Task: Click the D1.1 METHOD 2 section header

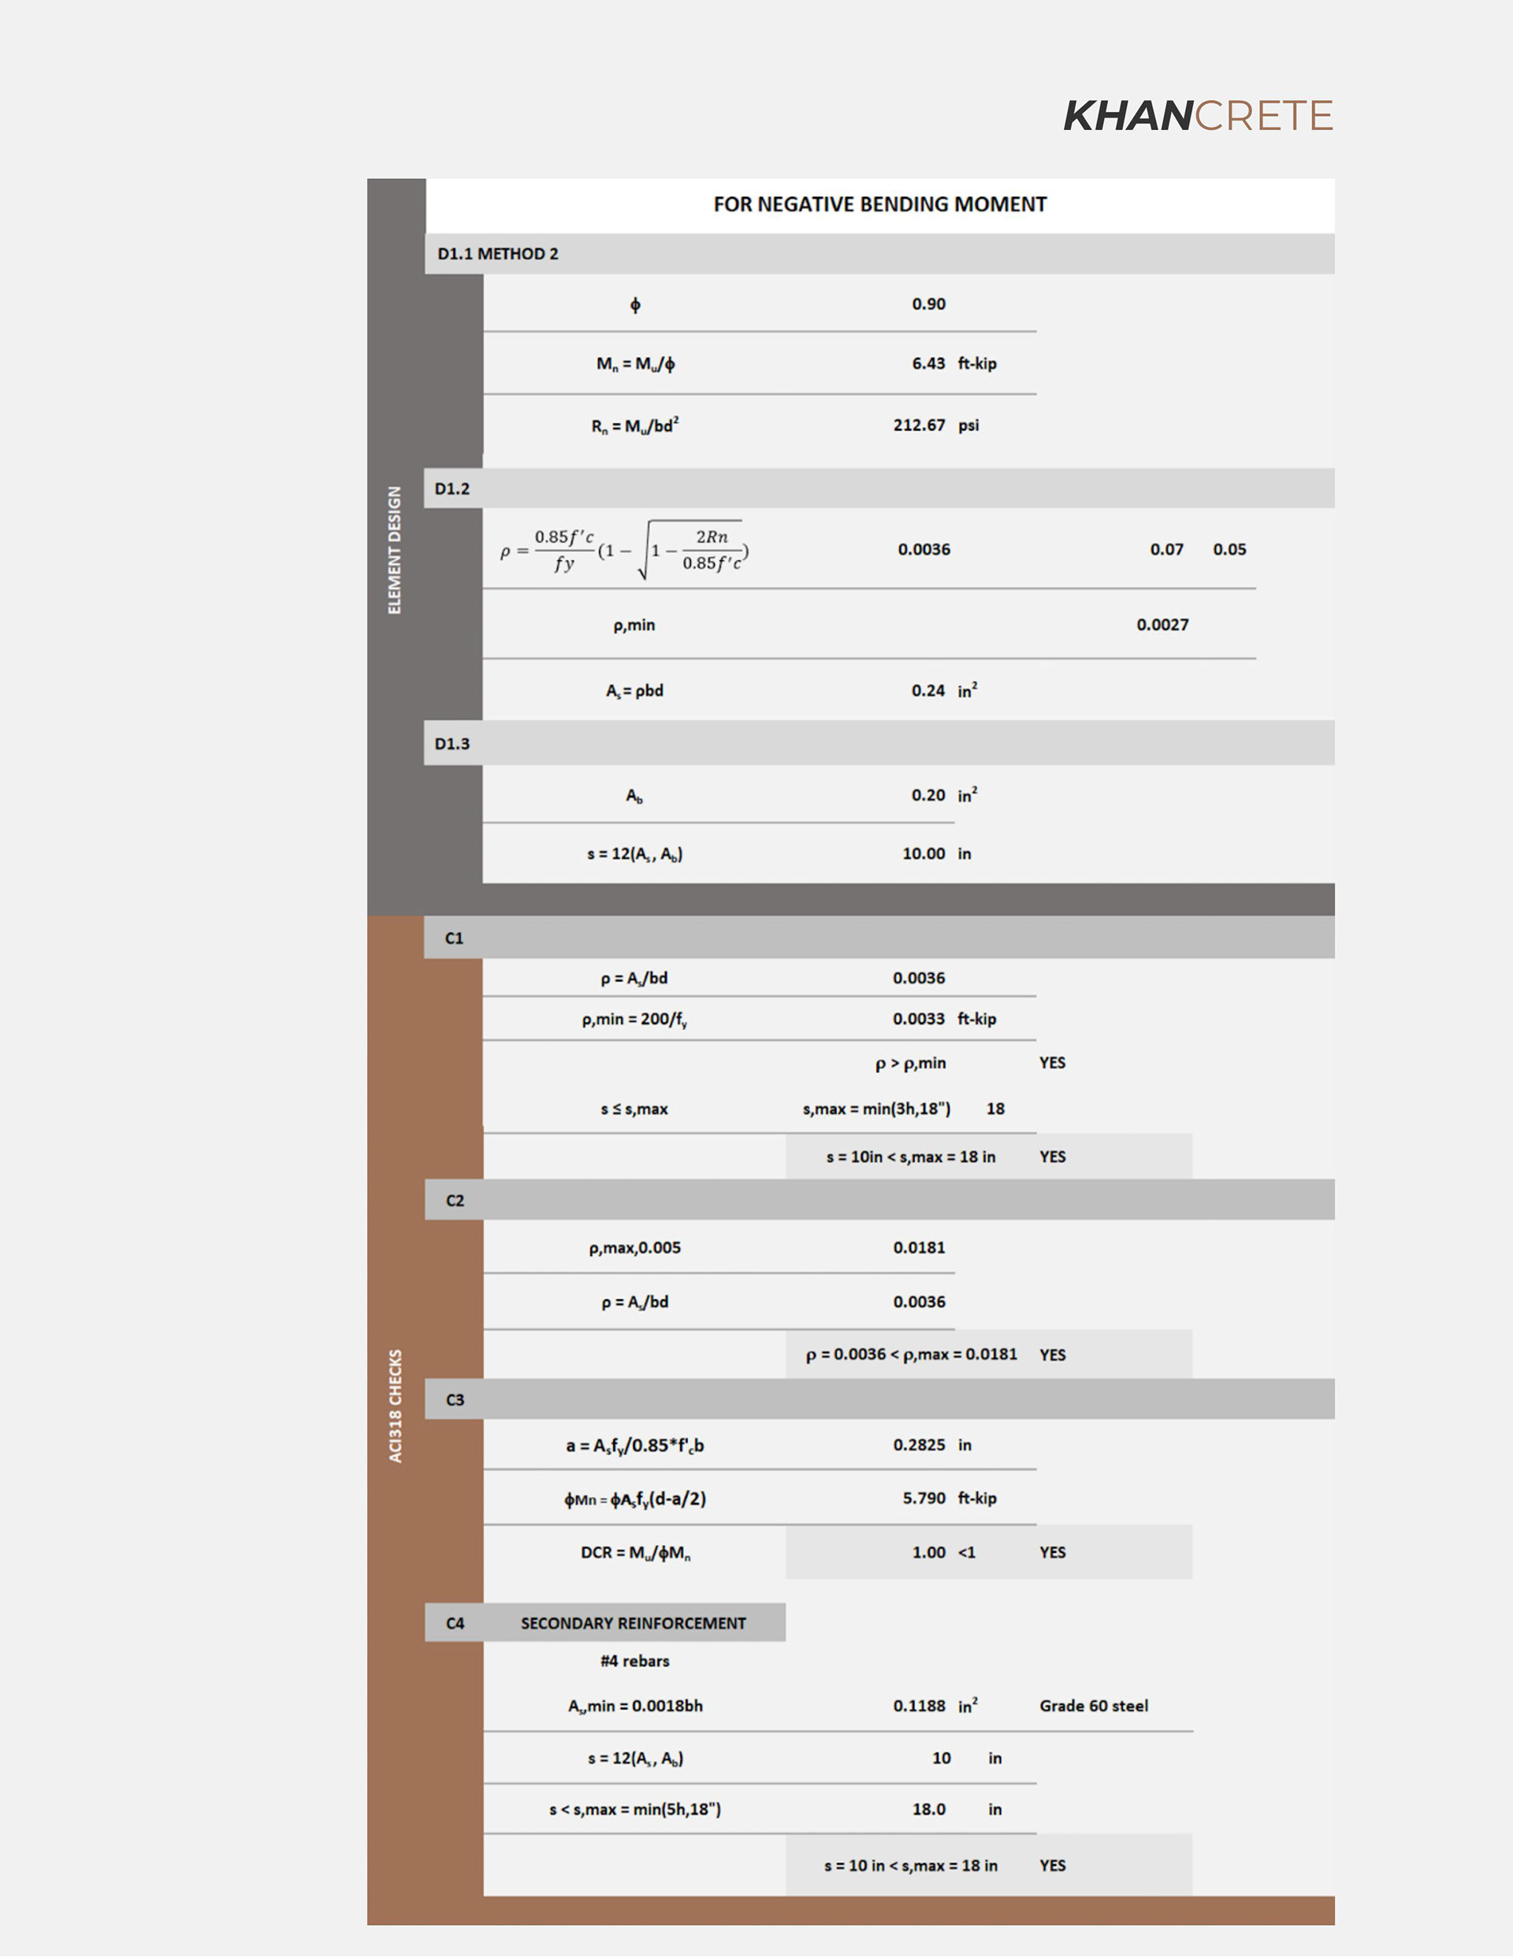Action: pyautogui.click(x=498, y=254)
